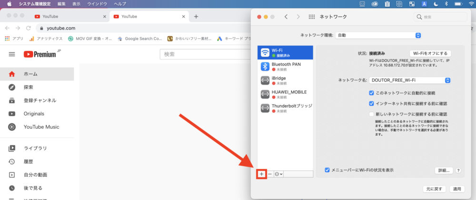Open the ネットワーク環境 自動 dropdown
Viewport: 476px width, 200px height.
pyautogui.click(x=378, y=35)
